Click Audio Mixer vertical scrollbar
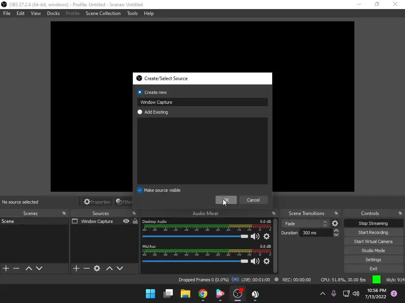Screen dimensions: 405x303 (275, 245)
